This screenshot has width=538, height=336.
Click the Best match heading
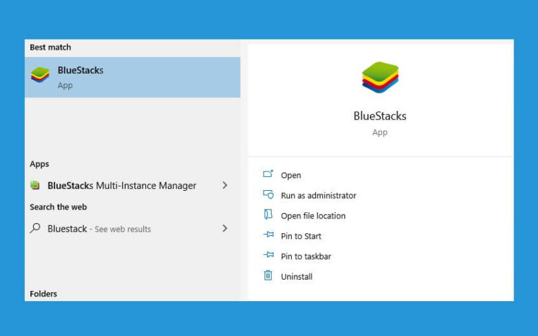coord(50,47)
